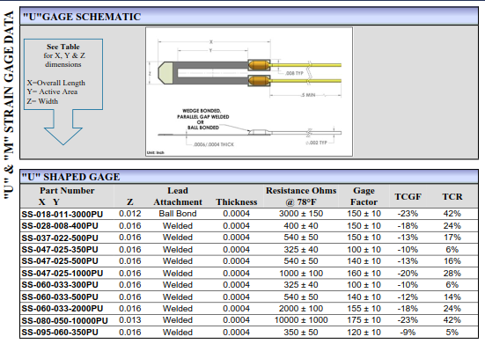
Task: Click the TCGF column header
Action: [408, 196]
